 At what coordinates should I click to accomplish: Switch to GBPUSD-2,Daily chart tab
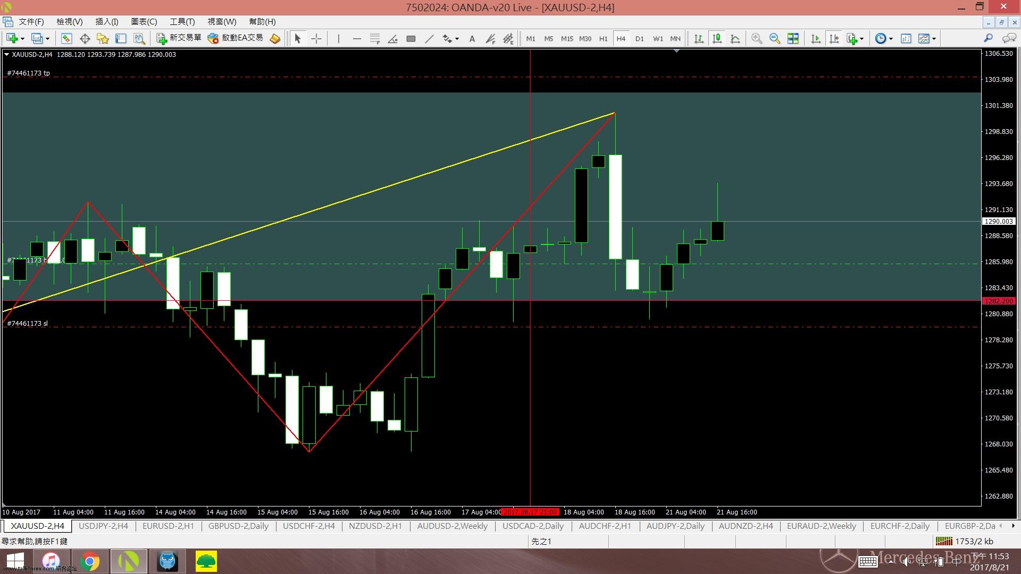(238, 526)
